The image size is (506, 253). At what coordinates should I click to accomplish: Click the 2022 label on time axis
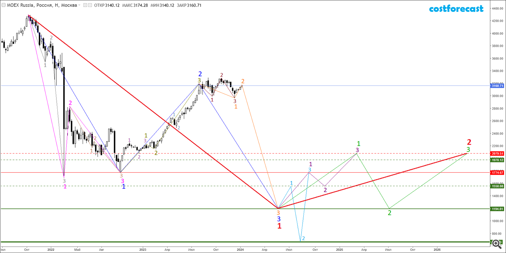[51, 250]
